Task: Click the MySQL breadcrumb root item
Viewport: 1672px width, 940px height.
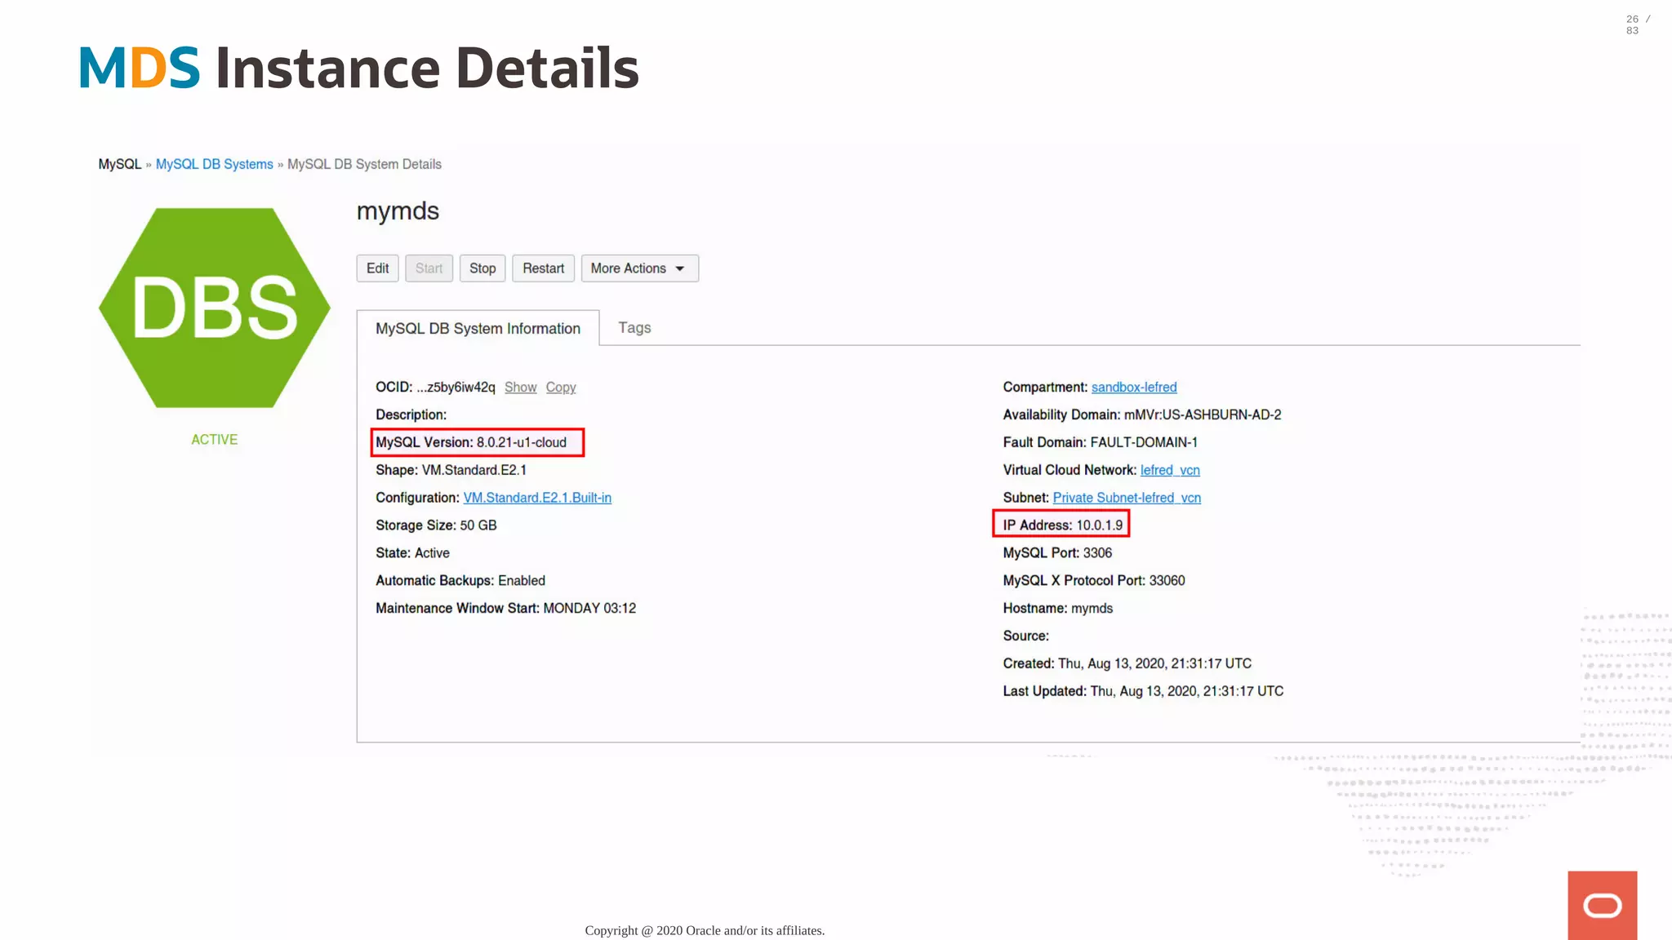Action: tap(119, 164)
